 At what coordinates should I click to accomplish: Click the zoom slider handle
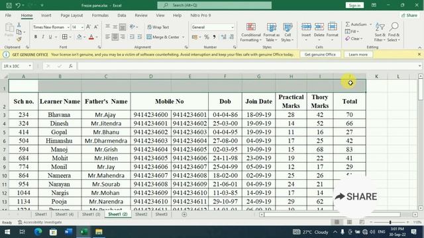click(x=390, y=222)
